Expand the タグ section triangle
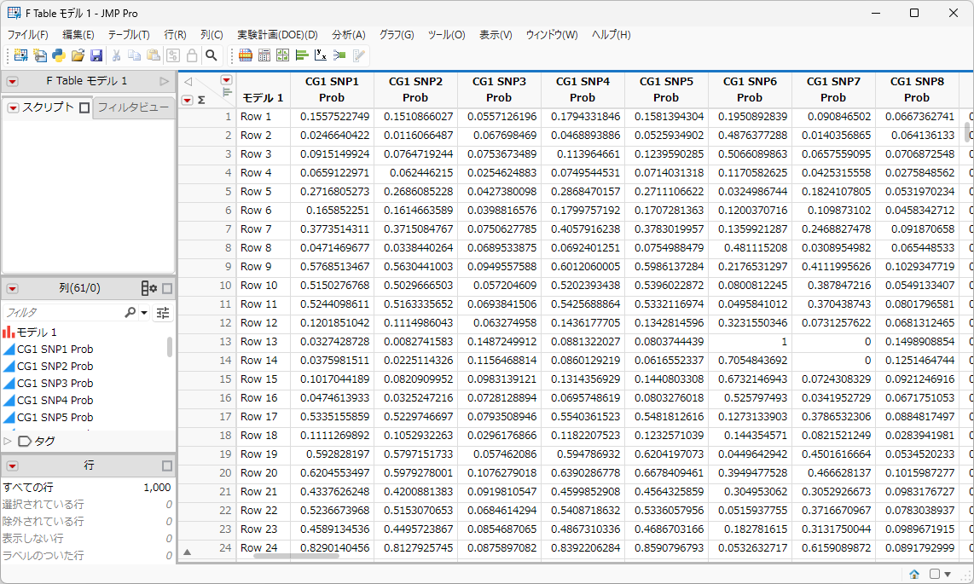Image resolution: width=974 pixels, height=584 pixels. (8, 442)
